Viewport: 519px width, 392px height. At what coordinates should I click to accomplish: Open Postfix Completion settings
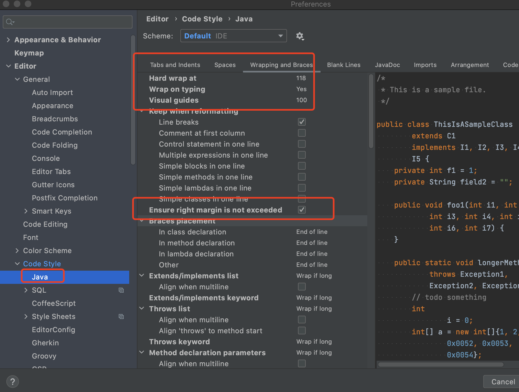65,198
